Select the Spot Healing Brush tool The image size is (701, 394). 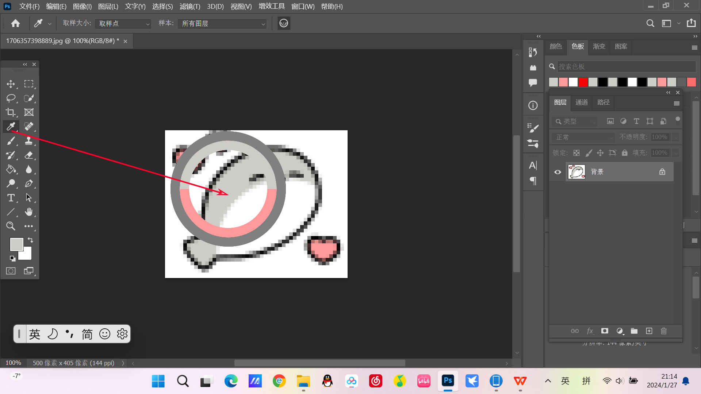coord(29,127)
